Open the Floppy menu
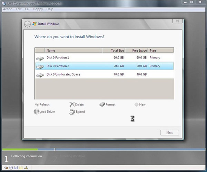207x172 pixels. pos(38,9)
